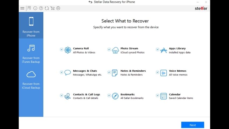Deselect the Bookmarks checkbox
This screenshot has height=129, width=229.
coord(109,95)
